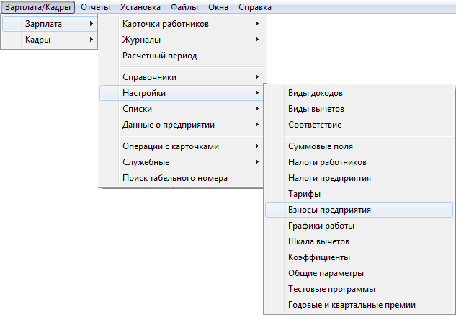Open Общие параметры settings
The width and height of the screenshot is (456, 315).
point(359,273)
